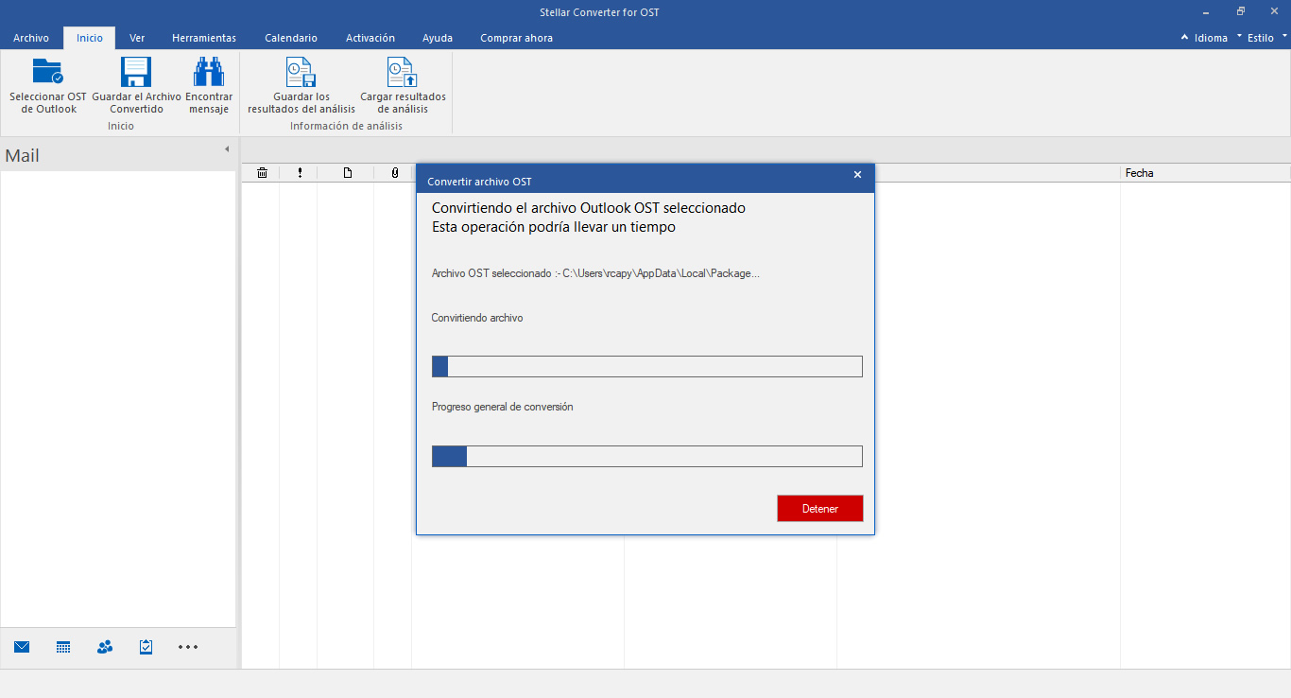The height and width of the screenshot is (698, 1291).
Task: Close Convertir archivo OST dialog
Action: tap(857, 175)
